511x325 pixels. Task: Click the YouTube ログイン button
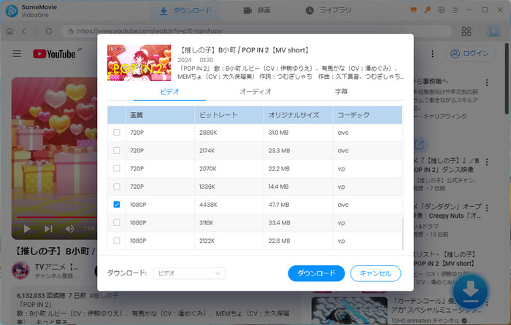click(471, 53)
